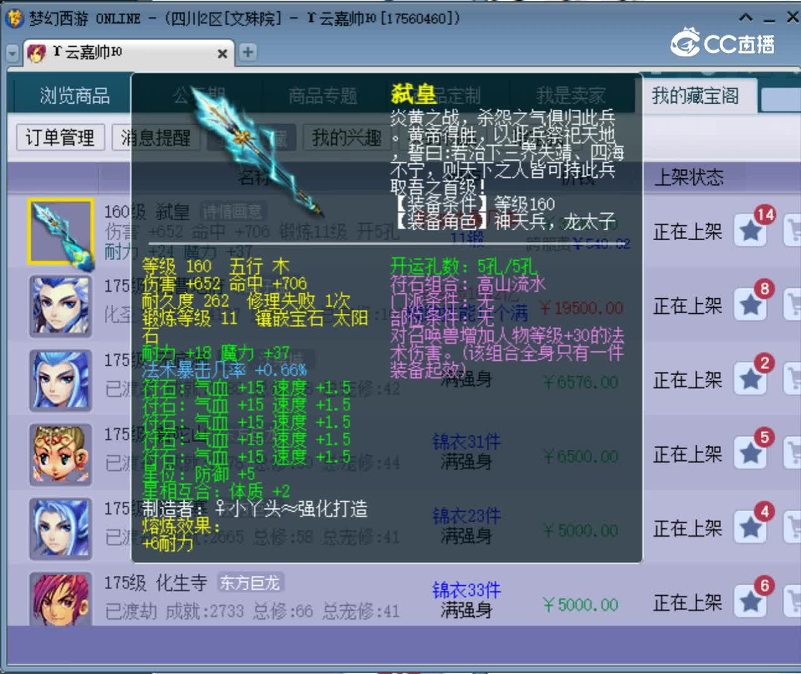The width and height of the screenshot is (801, 674).
Task: Open the third listing's blue-haired avatar
Action: click(x=61, y=380)
